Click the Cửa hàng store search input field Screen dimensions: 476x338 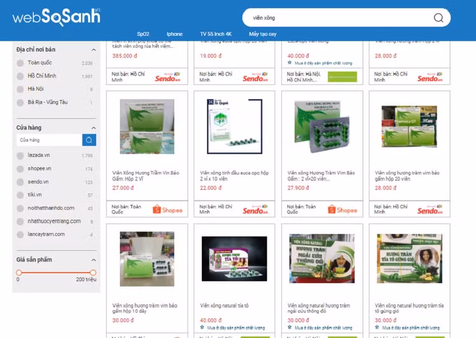pyautogui.click(x=49, y=140)
